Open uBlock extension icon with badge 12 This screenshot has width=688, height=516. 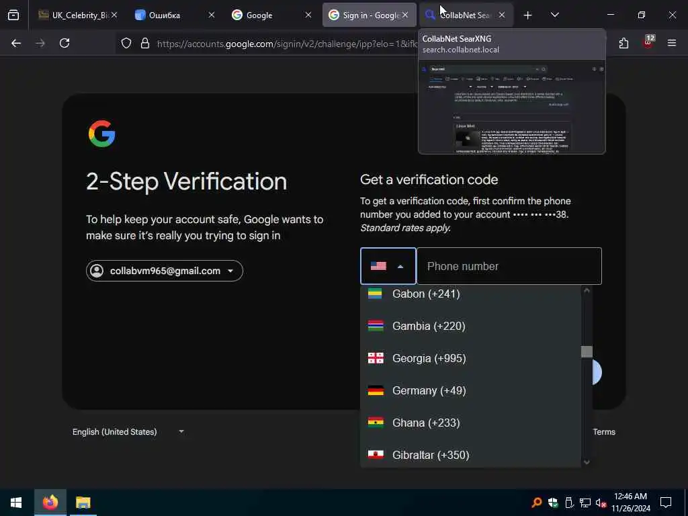pos(648,42)
